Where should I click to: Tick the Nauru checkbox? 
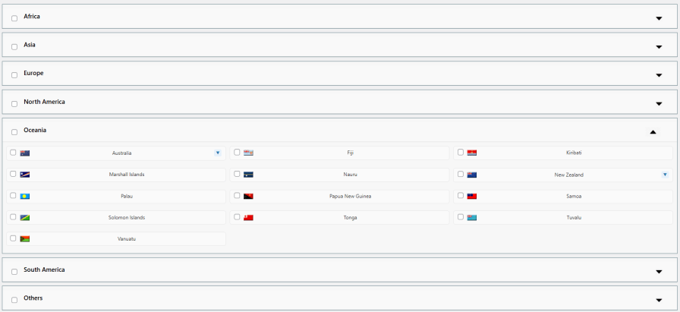pyautogui.click(x=237, y=174)
